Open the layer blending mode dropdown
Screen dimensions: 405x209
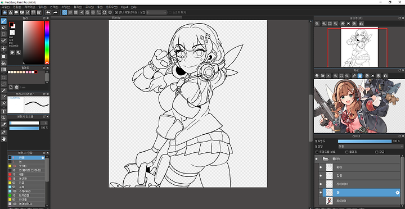pos(370,147)
